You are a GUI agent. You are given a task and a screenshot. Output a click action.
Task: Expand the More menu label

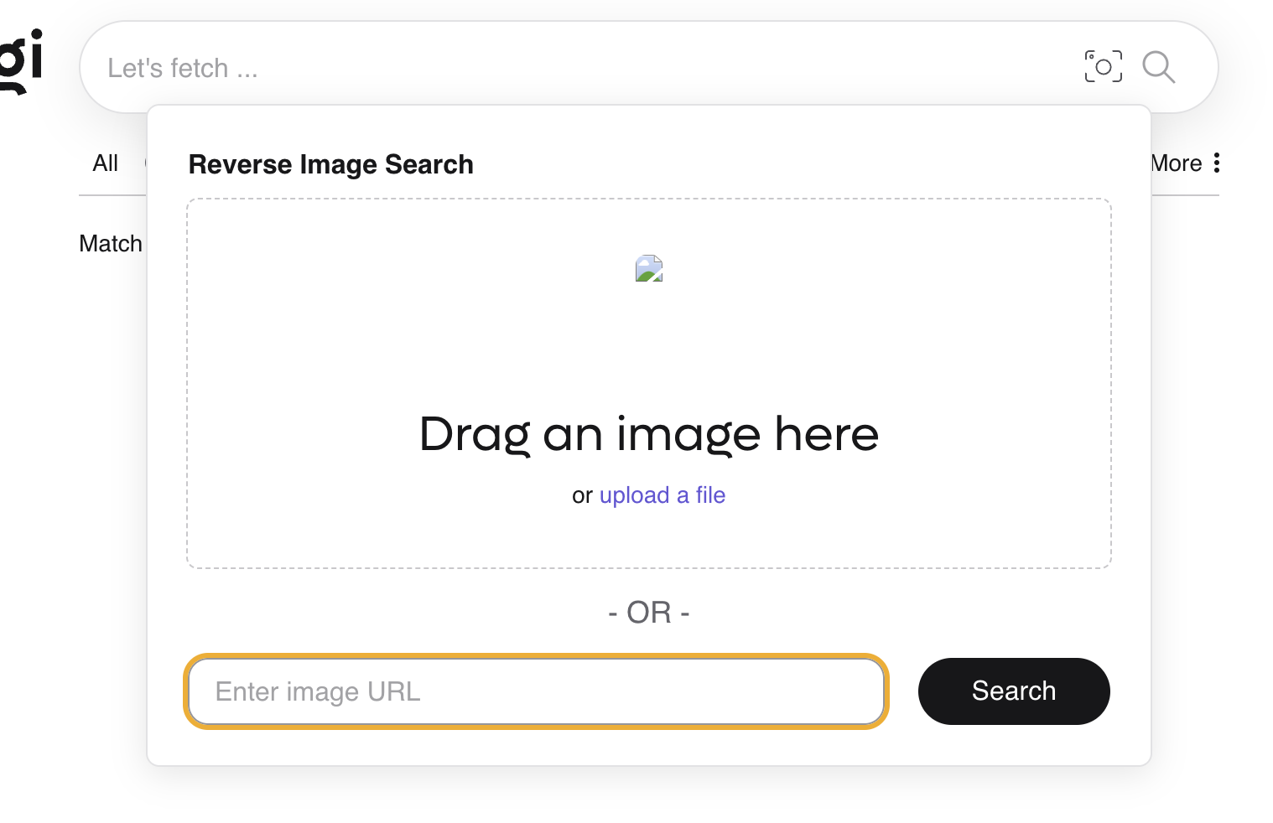click(x=1177, y=163)
